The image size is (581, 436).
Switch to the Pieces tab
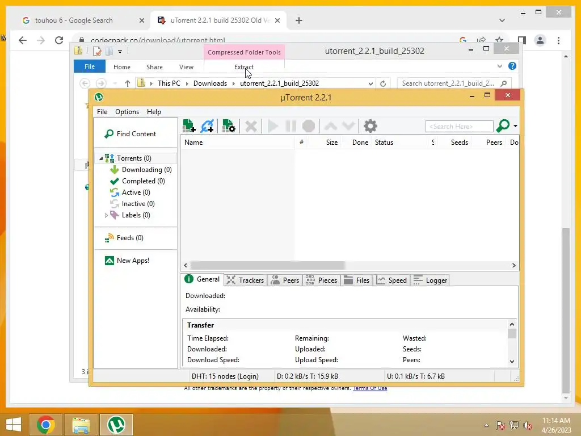[322, 280]
